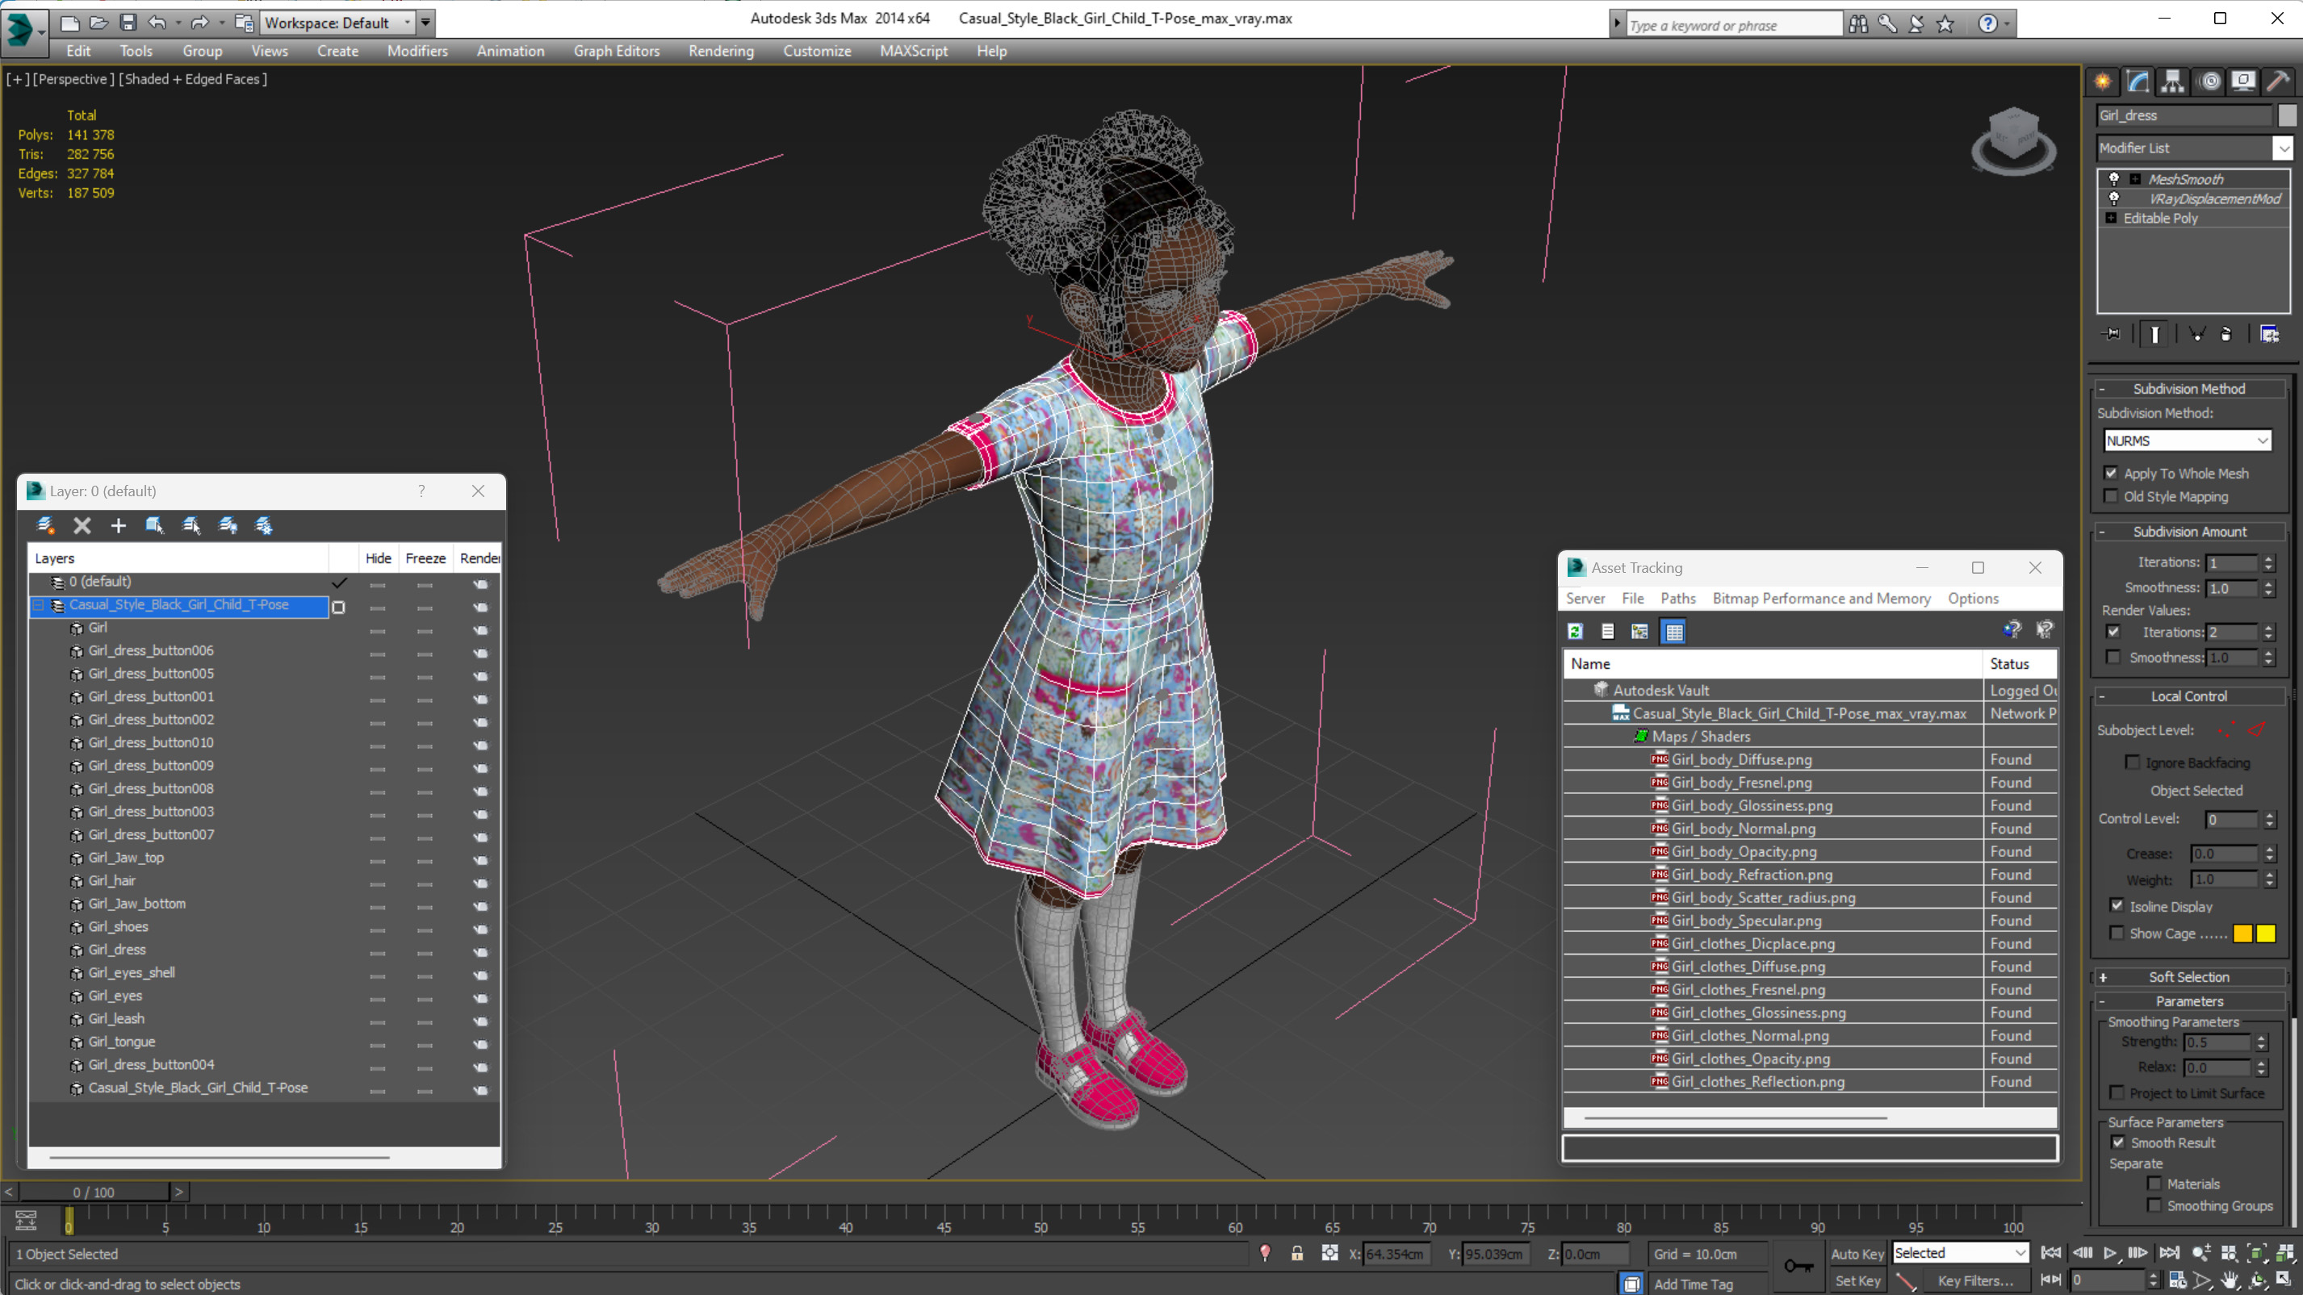Image resolution: width=2303 pixels, height=1295 pixels.
Task: Toggle Selection Lock icon in status bar
Action: pos(1297,1254)
